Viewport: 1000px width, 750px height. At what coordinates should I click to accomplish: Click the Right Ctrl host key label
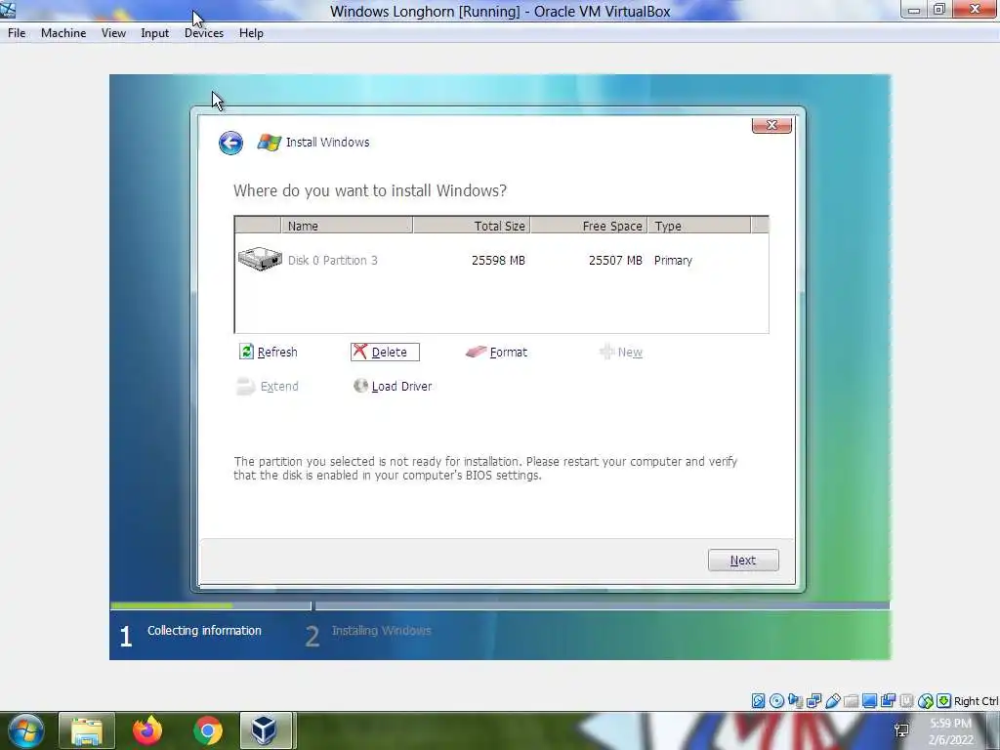976,701
